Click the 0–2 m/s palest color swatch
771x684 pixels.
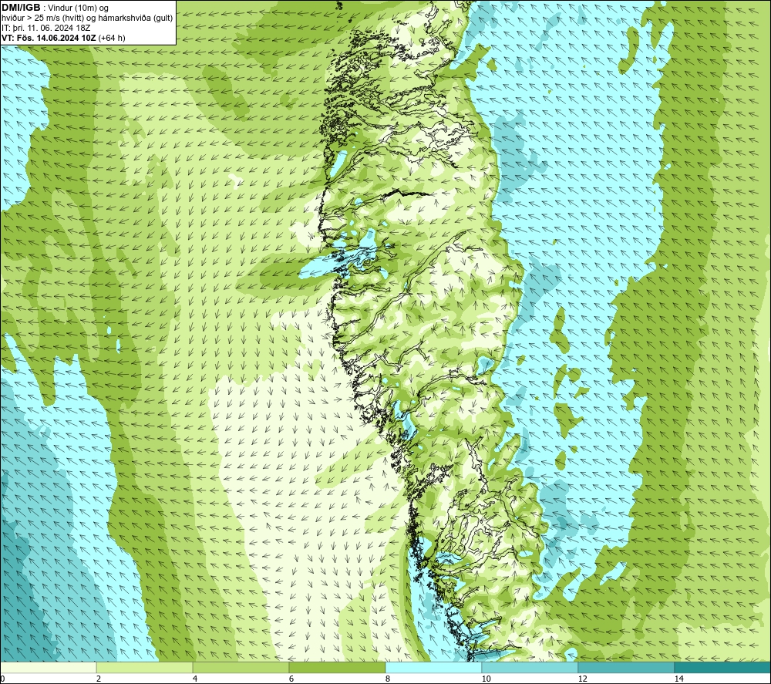(48, 668)
